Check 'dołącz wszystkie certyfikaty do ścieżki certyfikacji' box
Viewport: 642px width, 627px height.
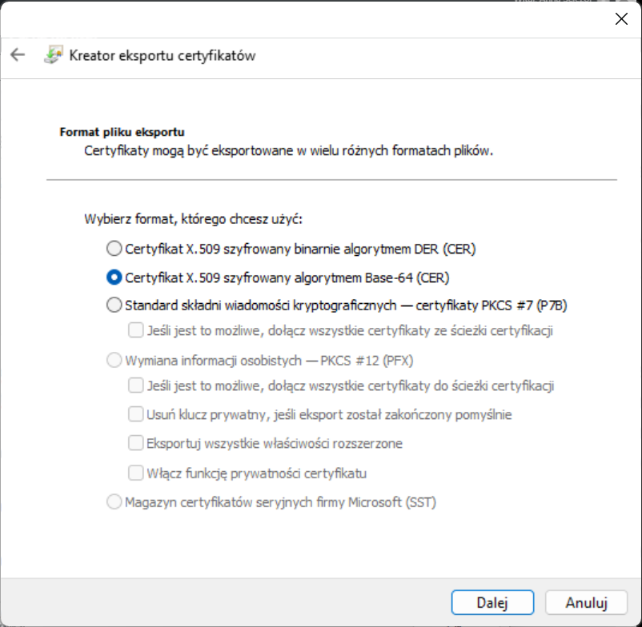pyautogui.click(x=136, y=386)
